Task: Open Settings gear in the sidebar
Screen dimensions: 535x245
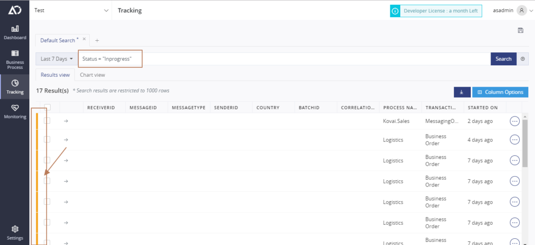Action: 15,232
